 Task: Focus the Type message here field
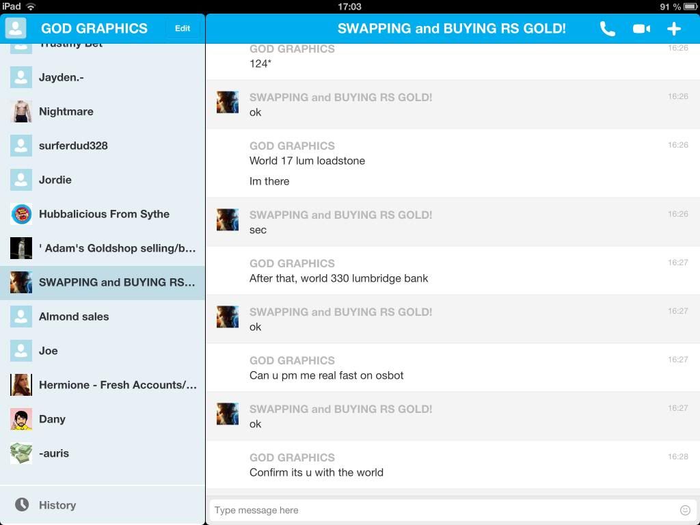point(441,510)
